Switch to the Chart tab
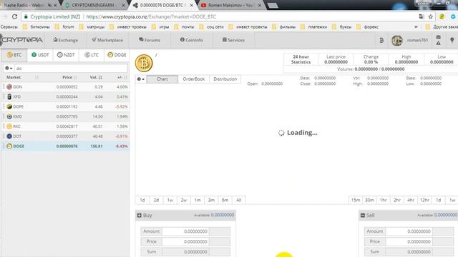Screen dimensions: 458x257 click(162, 79)
